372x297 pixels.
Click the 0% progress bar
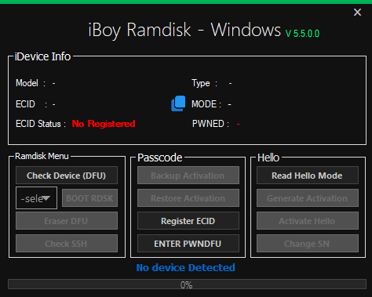[x=187, y=284]
